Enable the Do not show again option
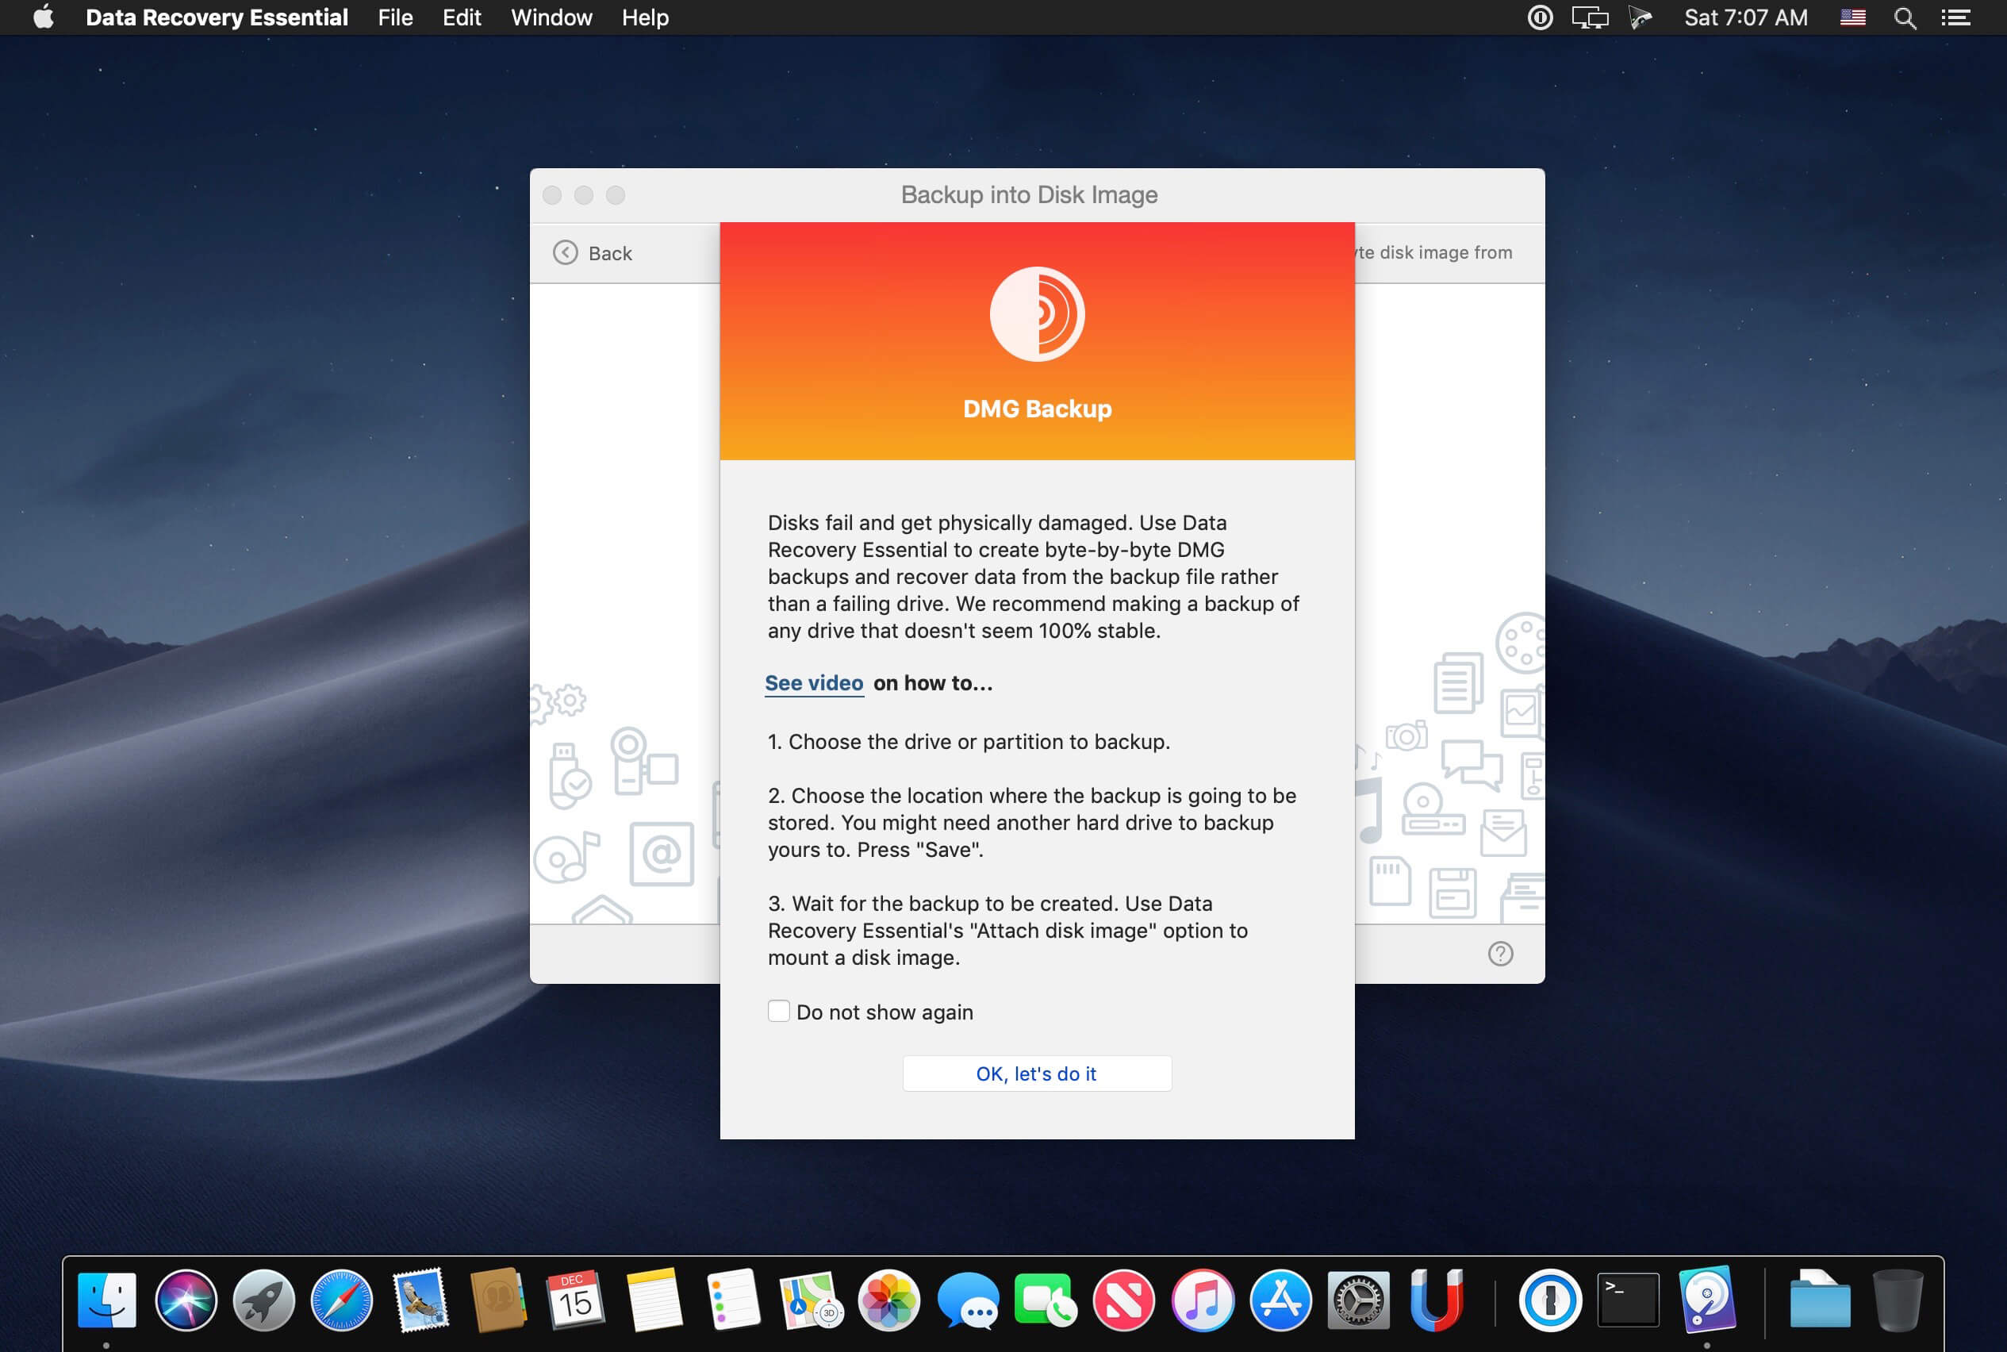The height and width of the screenshot is (1352, 2007). [x=778, y=1011]
